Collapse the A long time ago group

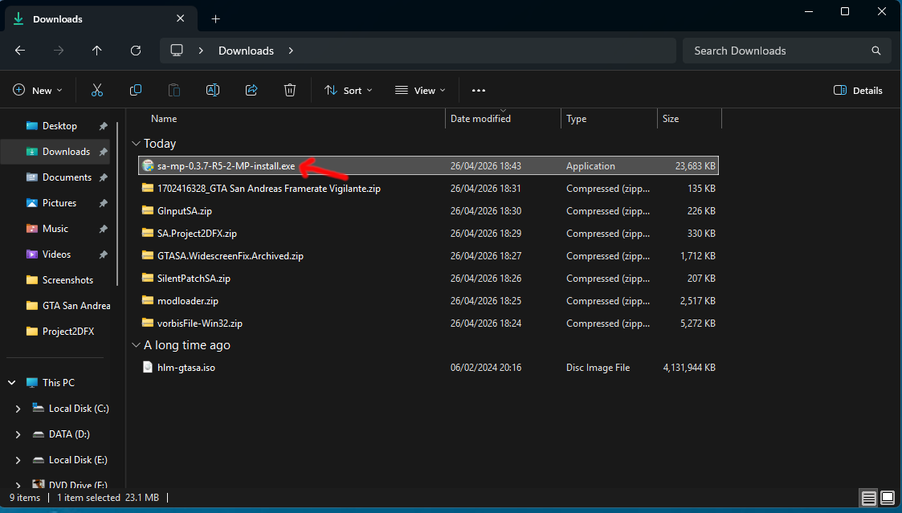[136, 345]
